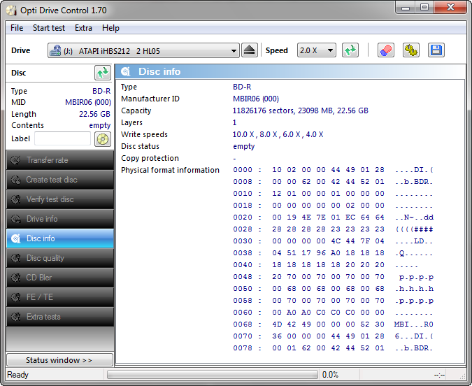Click the Status window >> button
The height and width of the screenshot is (386, 472).
pyautogui.click(x=59, y=360)
